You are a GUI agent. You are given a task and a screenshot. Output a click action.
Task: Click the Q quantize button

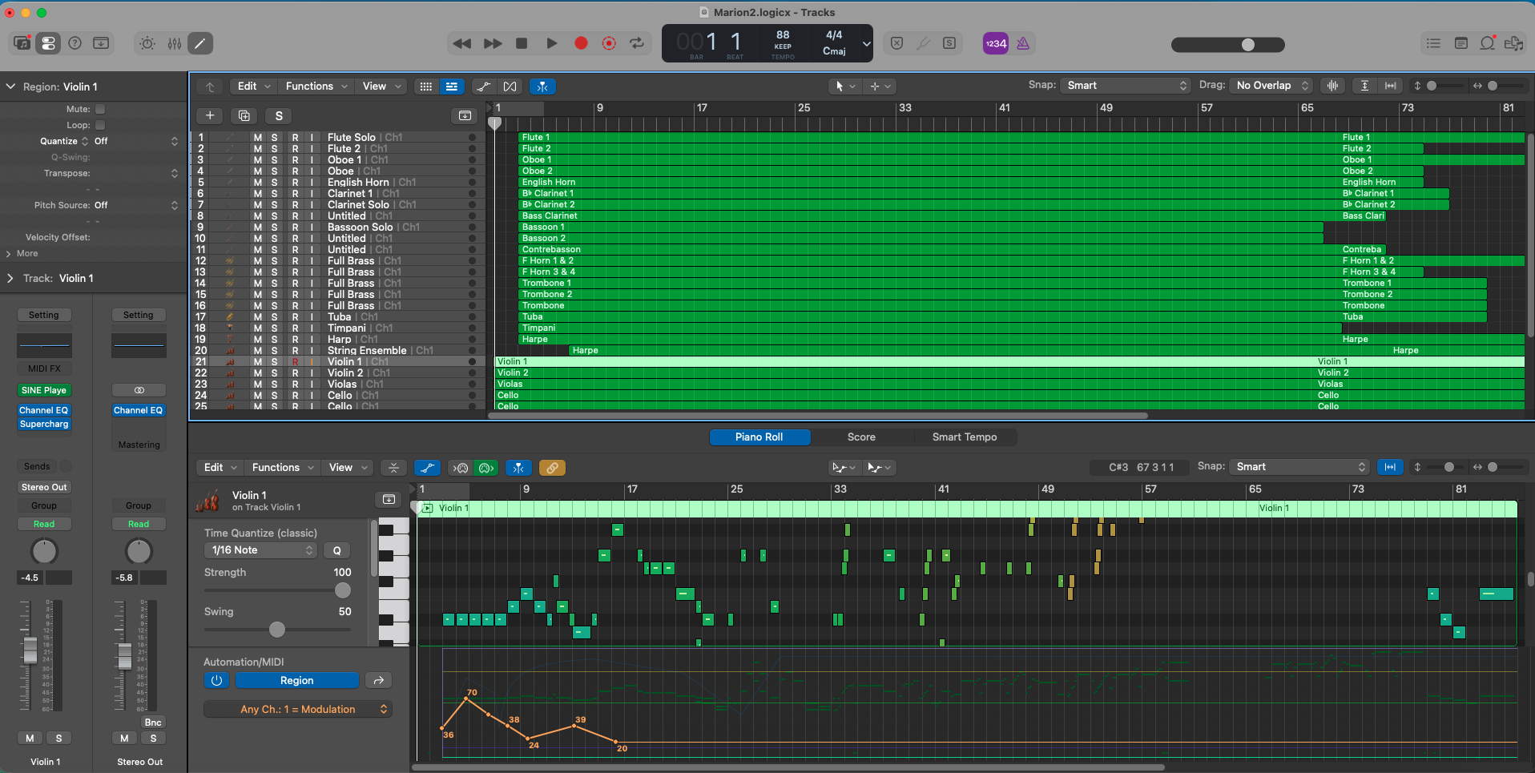(x=337, y=550)
